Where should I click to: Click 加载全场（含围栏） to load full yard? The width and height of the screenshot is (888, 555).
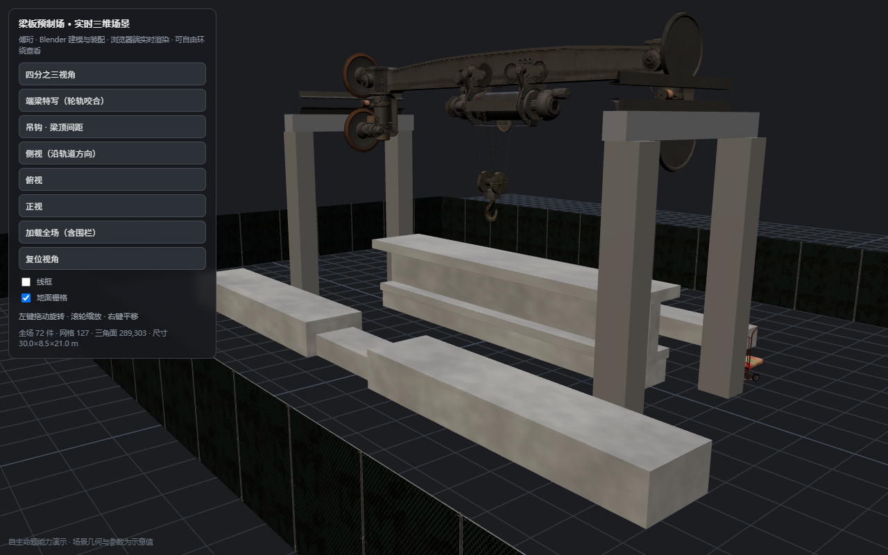coord(112,232)
